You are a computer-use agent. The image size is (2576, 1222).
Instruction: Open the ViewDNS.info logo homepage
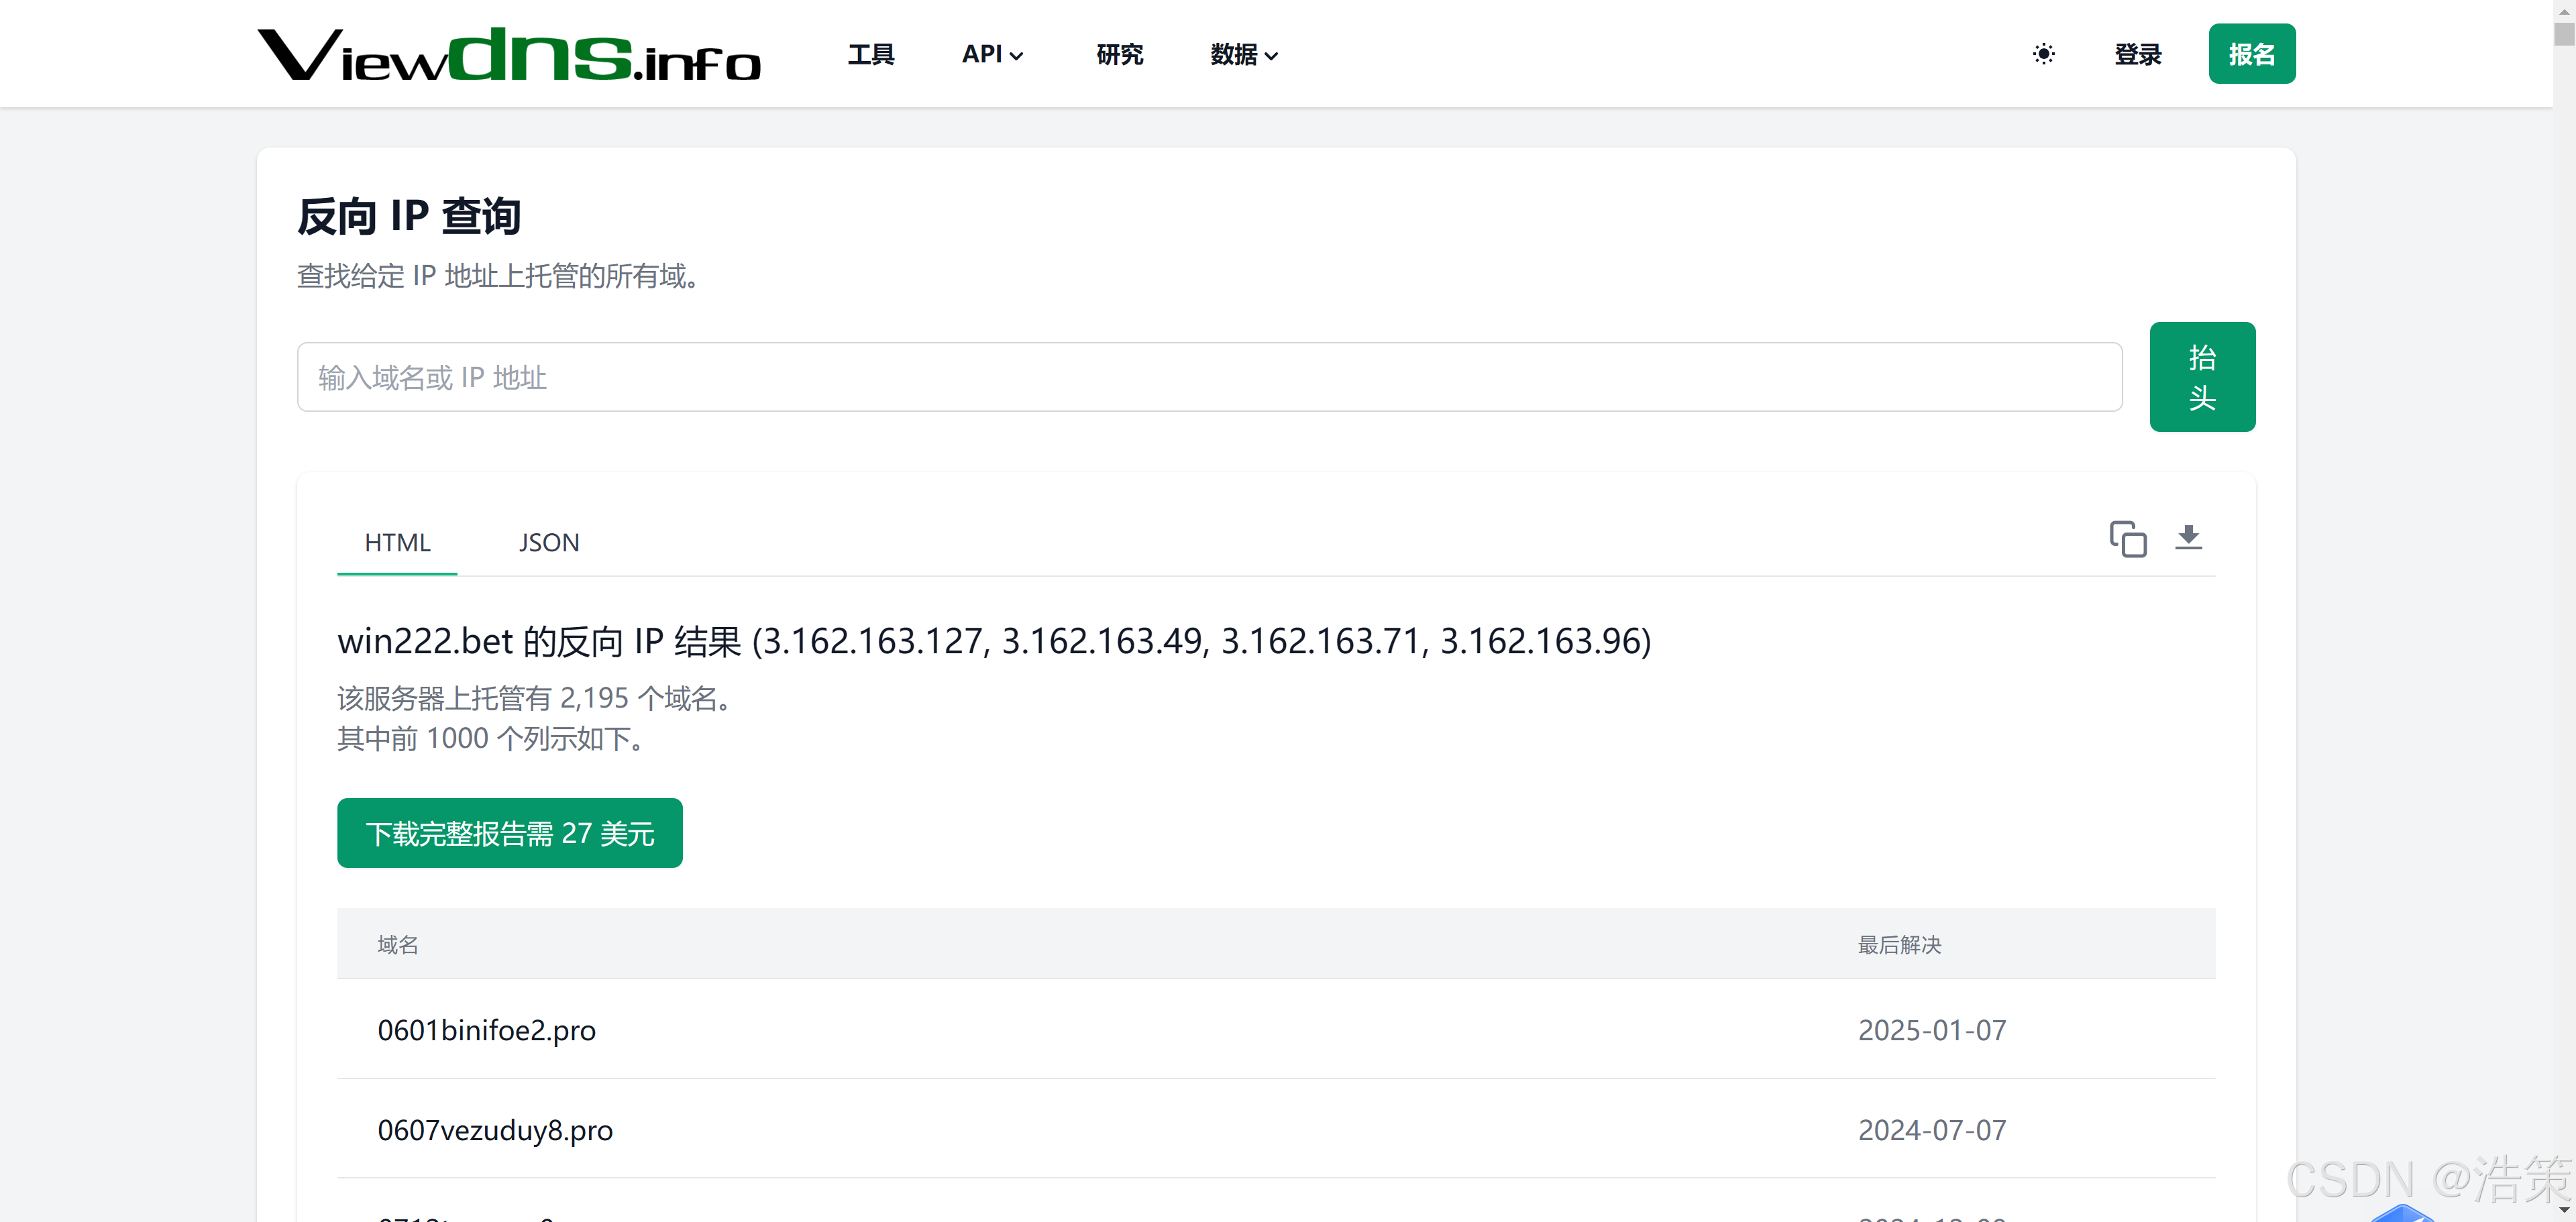tap(509, 54)
